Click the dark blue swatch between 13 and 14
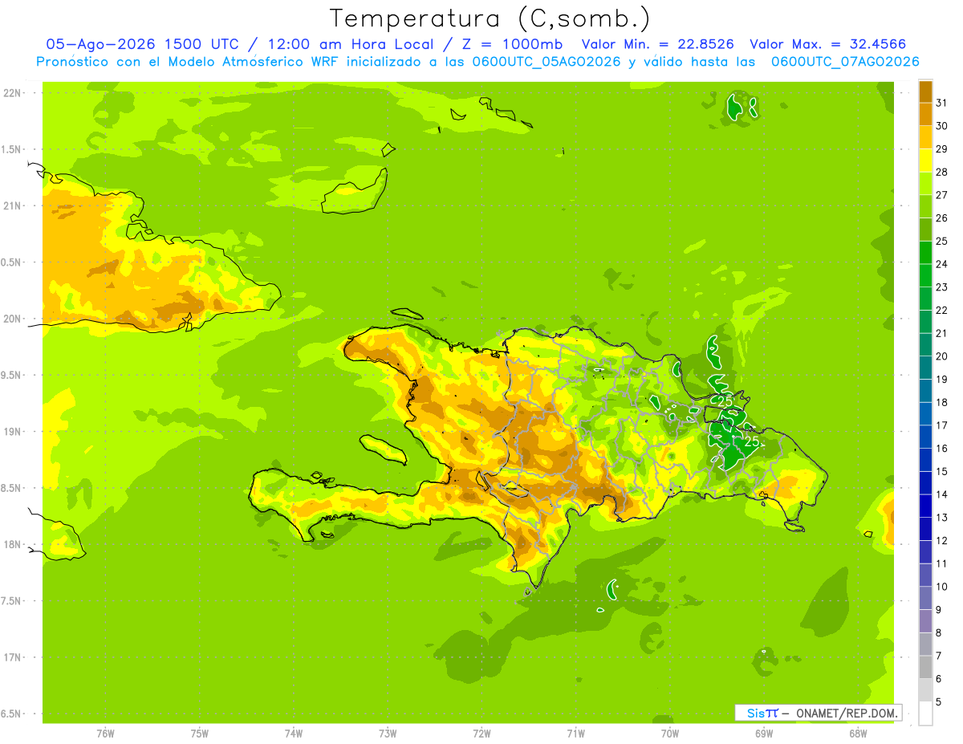Viewport: 963px width, 744px height. [925, 506]
